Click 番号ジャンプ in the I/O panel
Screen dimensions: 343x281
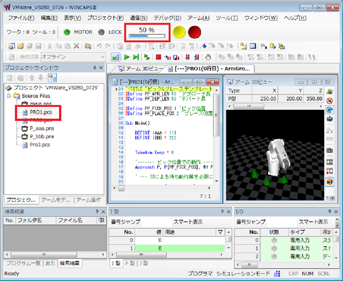pos(251,221)
